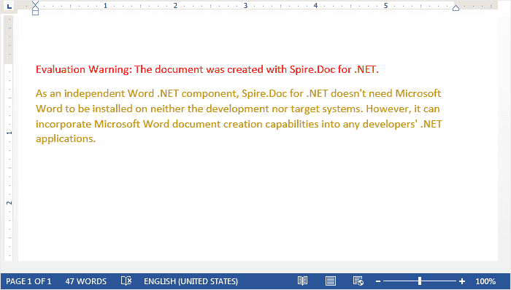Click in the red Evaluation Warning line
Screen dimensions: 511x290
[x=207, y=69]
